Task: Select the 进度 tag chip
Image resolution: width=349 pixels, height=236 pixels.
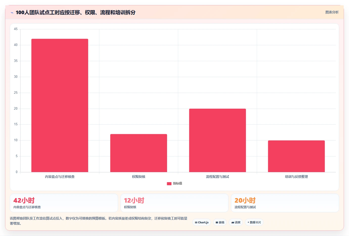Action: click(236, 222)
